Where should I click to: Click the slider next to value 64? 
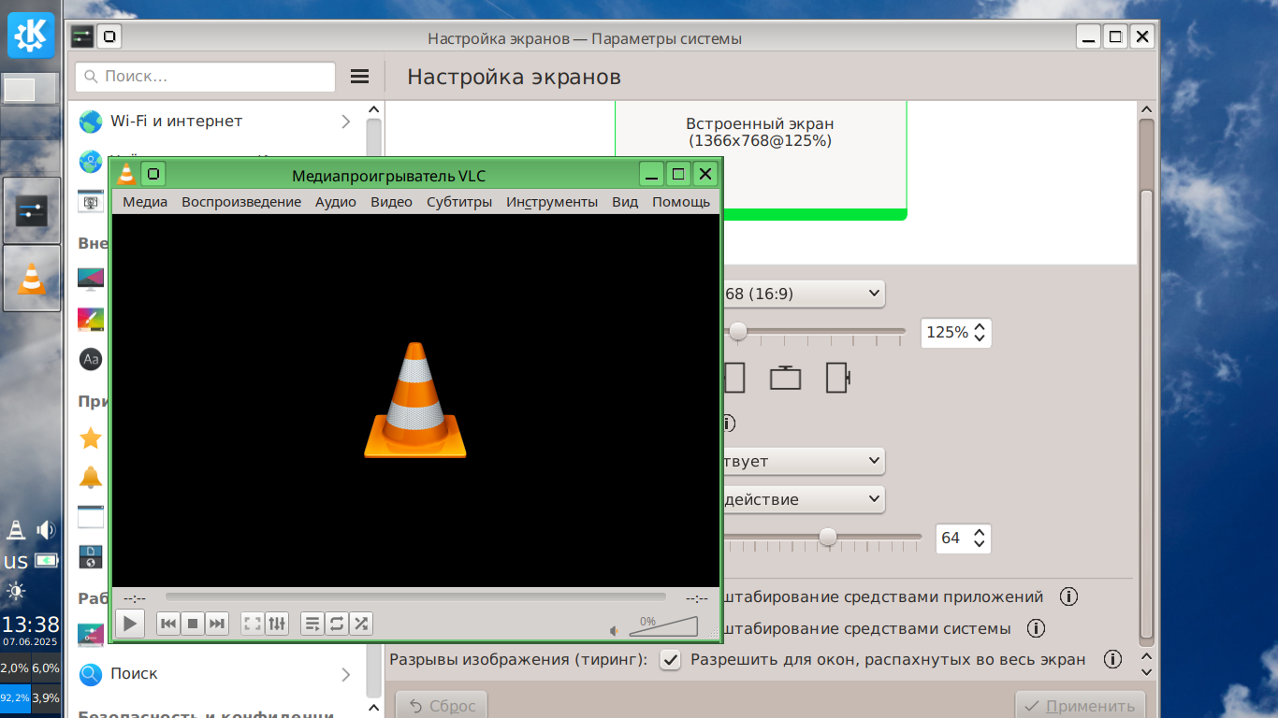tap(821, 537)
